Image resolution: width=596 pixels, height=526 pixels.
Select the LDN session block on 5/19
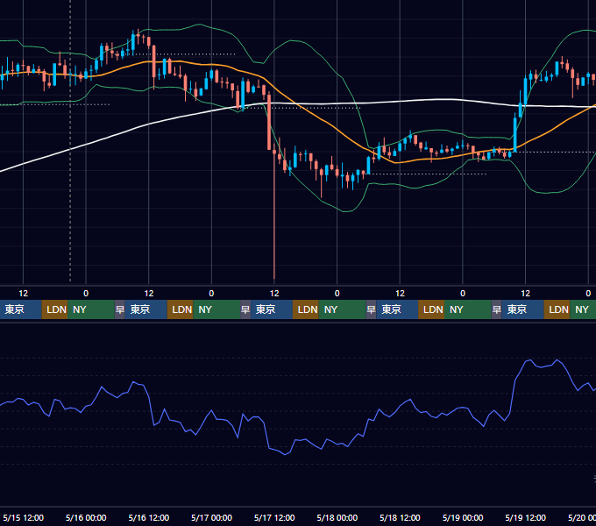point(557,309)
